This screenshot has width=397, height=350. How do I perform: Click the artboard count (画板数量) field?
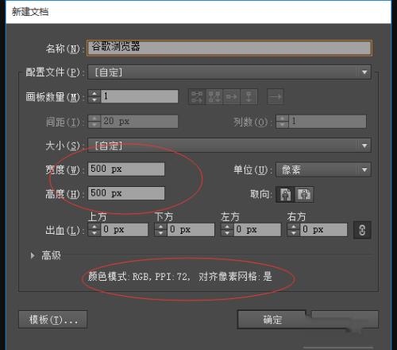(139, 96)
